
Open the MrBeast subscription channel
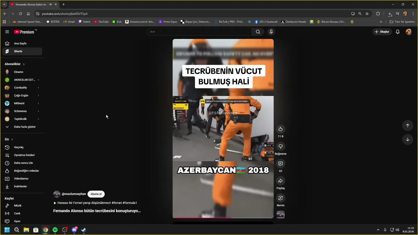22,103
